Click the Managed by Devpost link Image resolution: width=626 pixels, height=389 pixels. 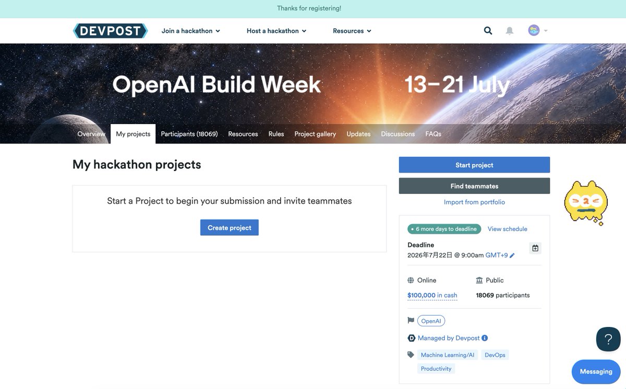pos(449,338)
